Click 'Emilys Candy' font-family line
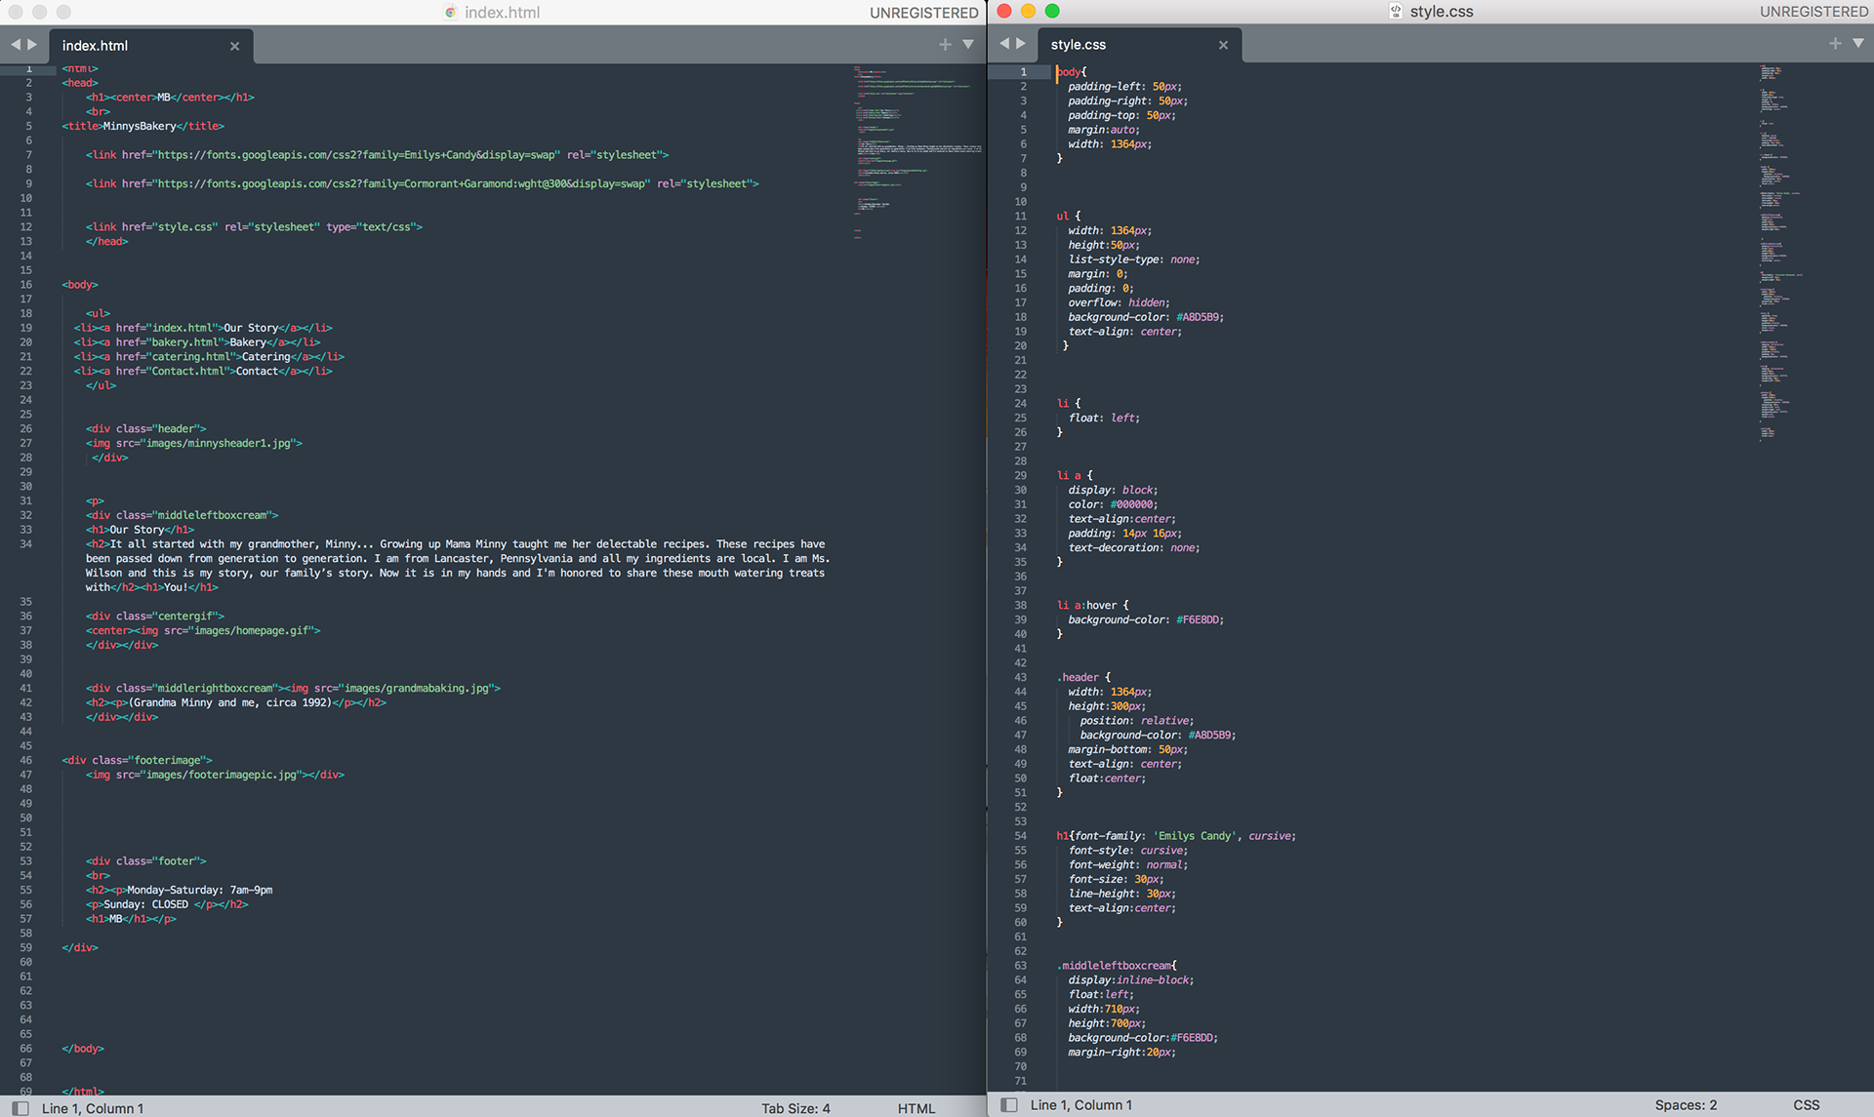This screenshot has height=1117, width=1874. coord(1176,837)
